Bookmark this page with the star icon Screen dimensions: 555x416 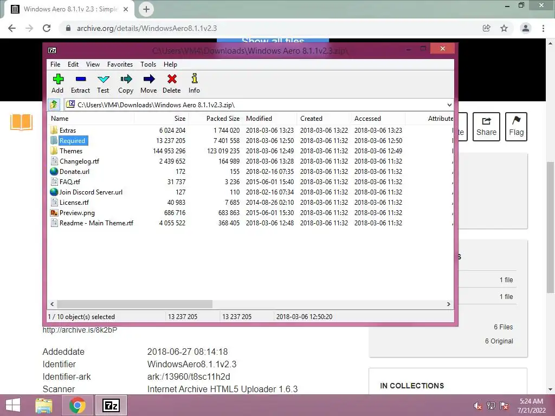pos(504,28)
